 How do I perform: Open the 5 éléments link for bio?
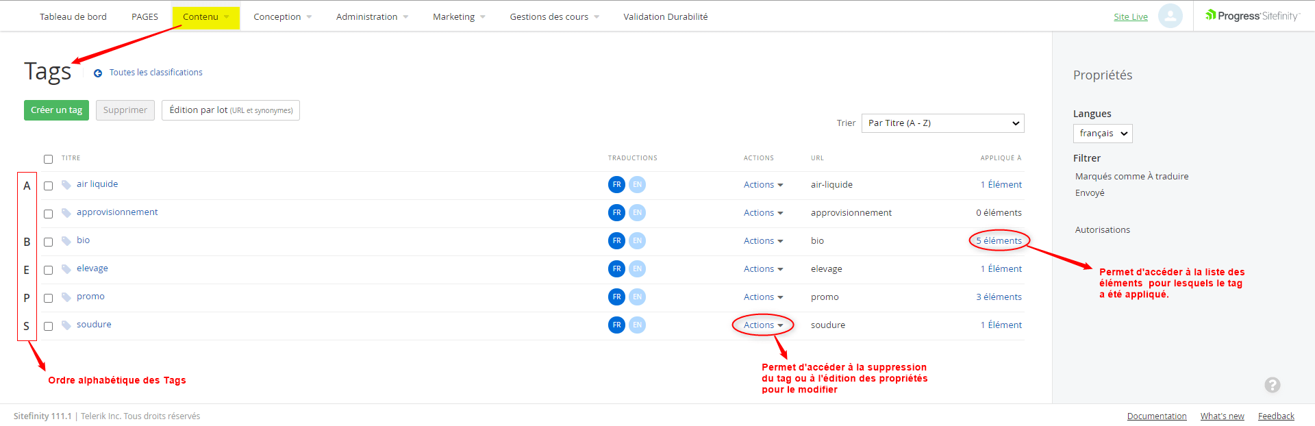tap(999, 241)
